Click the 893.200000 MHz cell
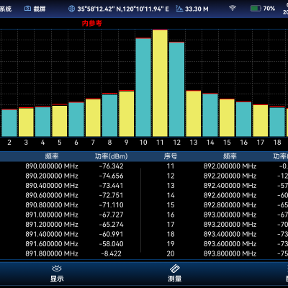The image size is (288, 288). point(230,225)
